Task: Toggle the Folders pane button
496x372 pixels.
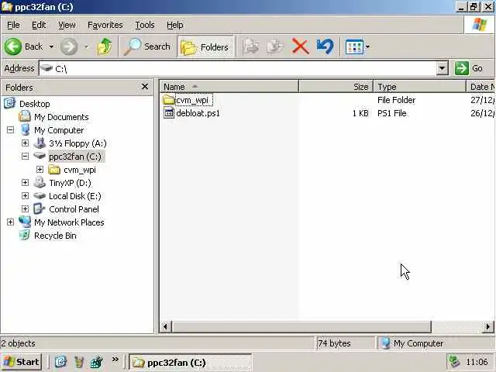Action: 205,46
